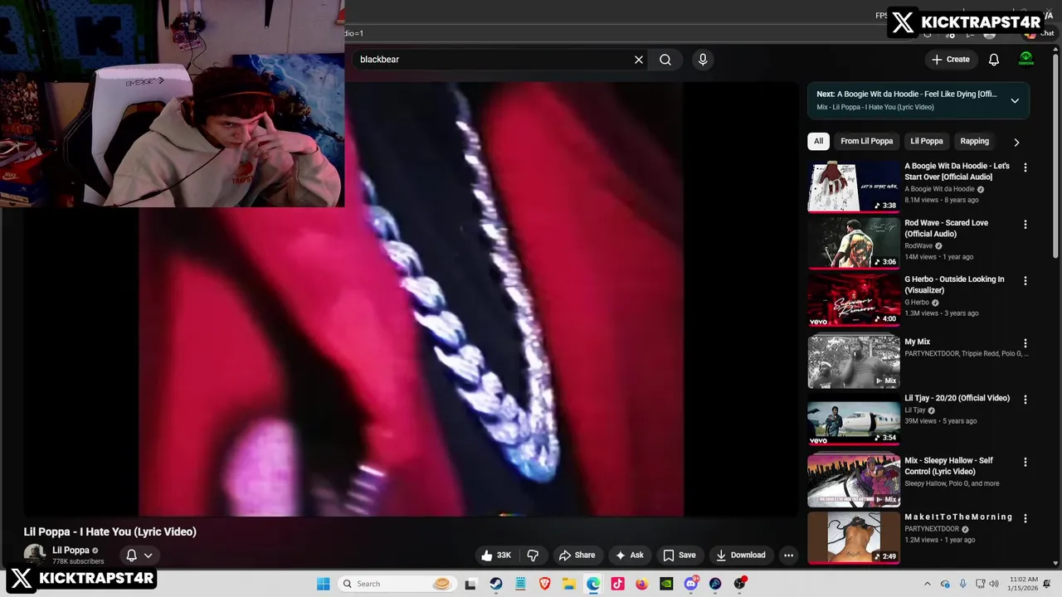This screenshot has height=597, width=1062.
Task: Open OBS icon with red dot on taskbar
Action: coord(739,584)
